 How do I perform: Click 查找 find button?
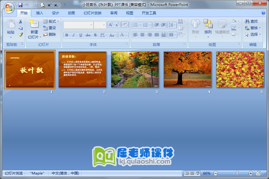pyautogui.click(x=252, y=21)
